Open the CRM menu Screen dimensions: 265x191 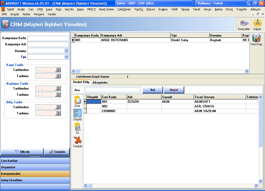coord(40,9)
